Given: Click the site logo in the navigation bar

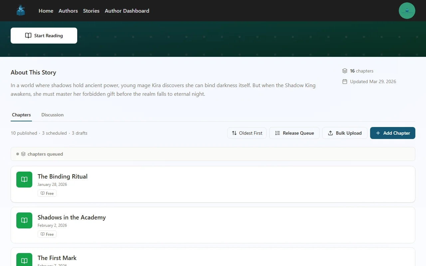Looking at the screenshot, I should (21, 10).
